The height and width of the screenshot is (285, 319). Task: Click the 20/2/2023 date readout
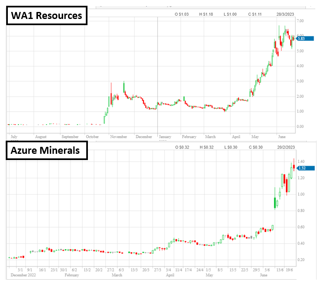pos(286,147)
